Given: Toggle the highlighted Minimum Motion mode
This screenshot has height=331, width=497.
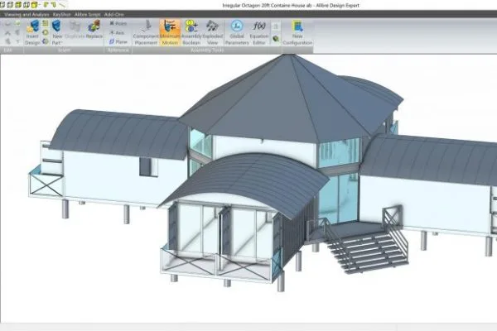Looking at the screenshot, I should [x=170, y=32].
